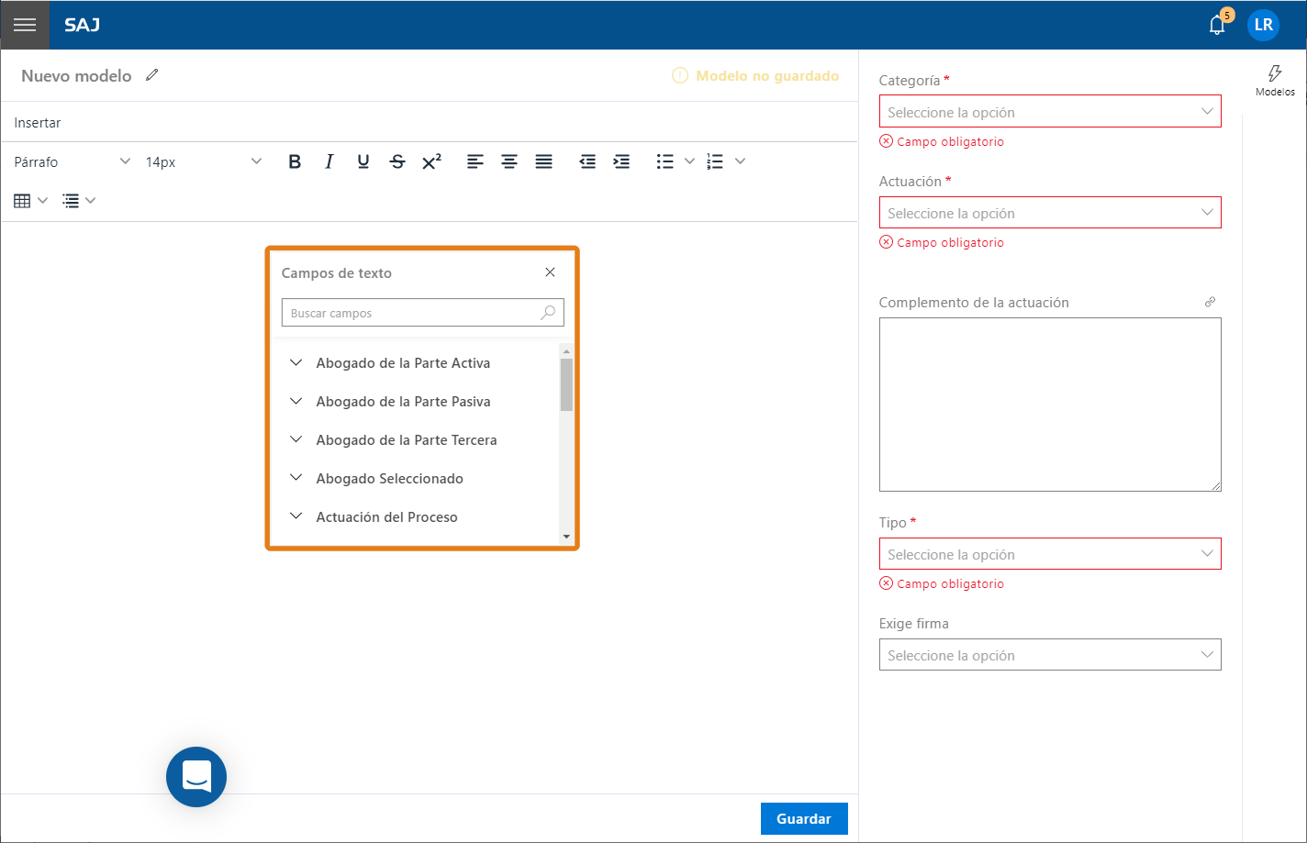This screenshot has width=1307, height=843.
Task: Open the notifications bell
Action: tap(1217, 25)
